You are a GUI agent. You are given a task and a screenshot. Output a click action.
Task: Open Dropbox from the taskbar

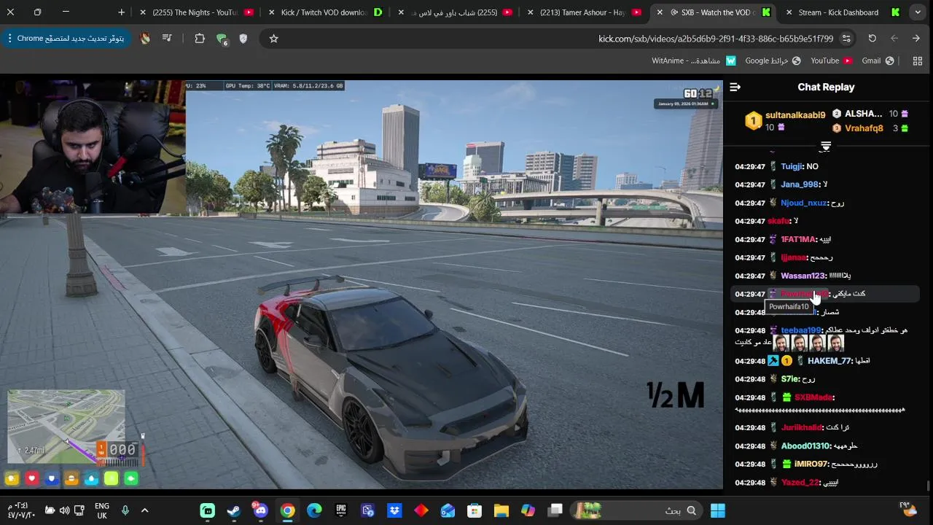click(x=394, y=510)
